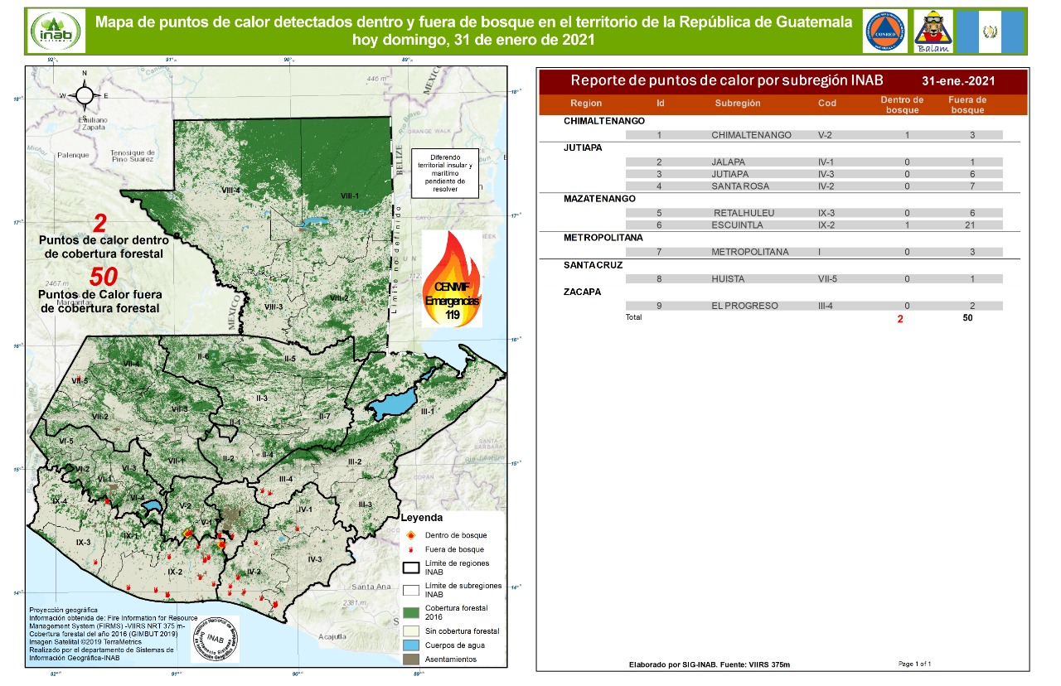Screen dimensions: 1061x686
Task: Click the 'Cod' column header
Action: 827,104
